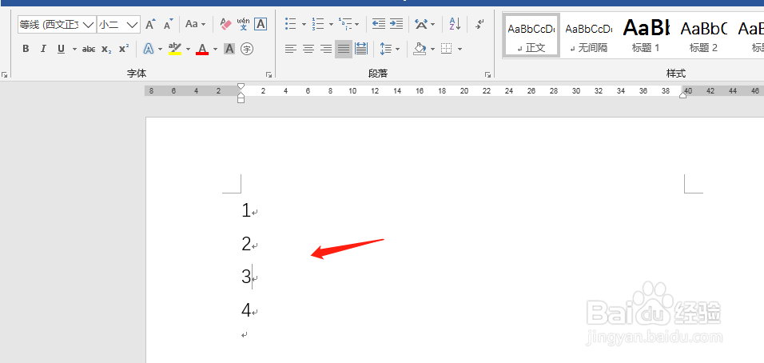
Task: Click the font size box showing 小二
Action: click(x=111, y=24)
